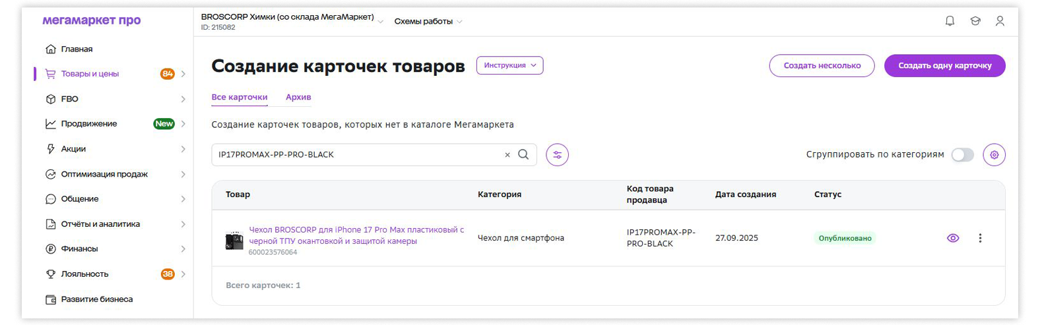
Task: Click the Оптимизация продаж icon
Action: tap(51, 174)
